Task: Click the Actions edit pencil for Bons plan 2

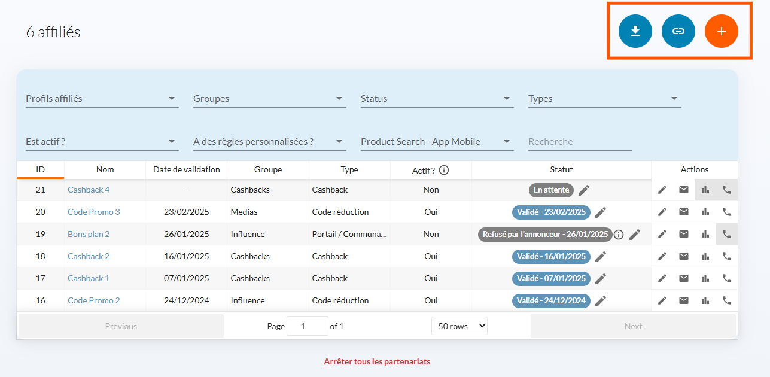Action: coord(662,234)
